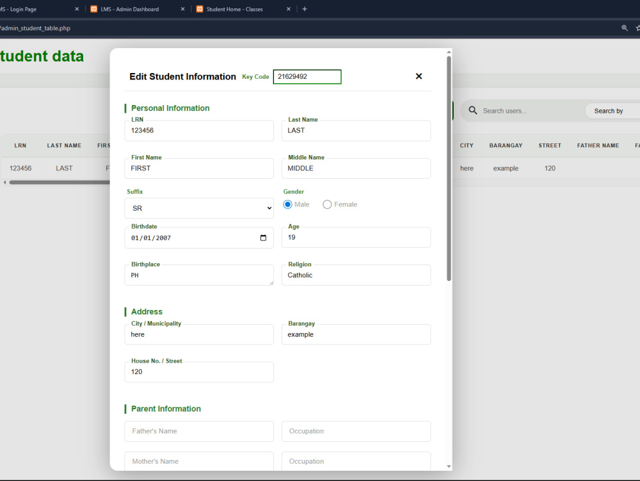
Task: Click the table cell 123456
Action: coord(20,168)
